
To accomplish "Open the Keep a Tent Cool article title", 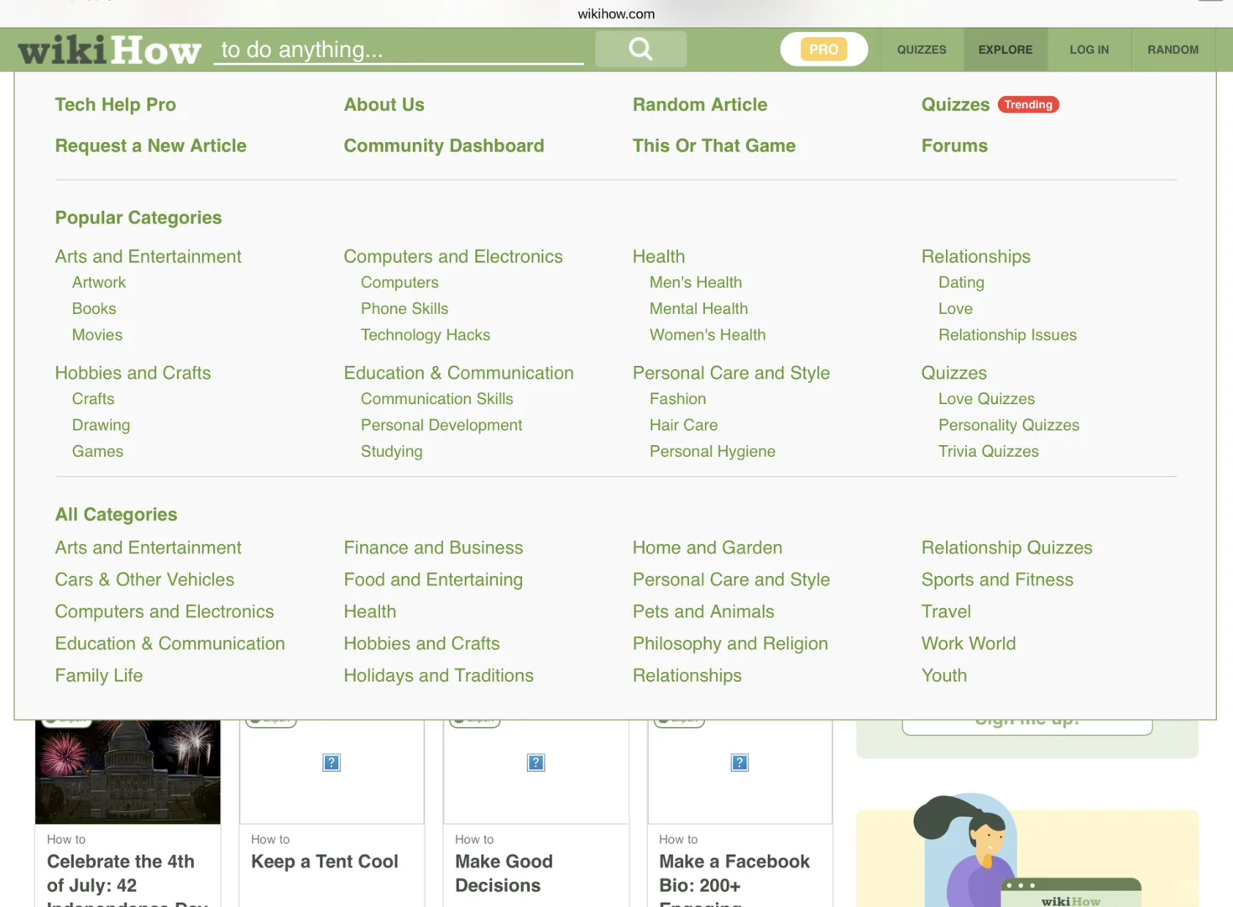I will pyautogui.click(x=325, y=862).
